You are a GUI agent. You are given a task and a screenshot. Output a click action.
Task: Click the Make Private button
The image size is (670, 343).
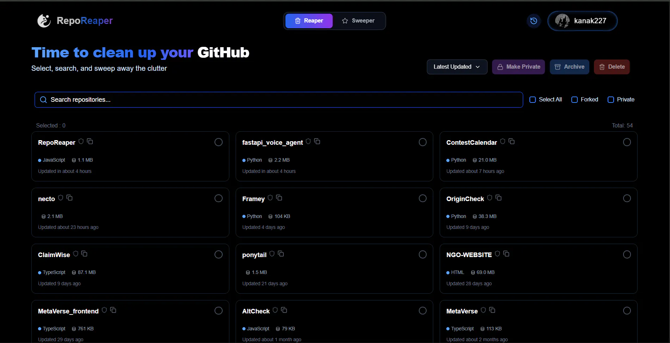[519, 67]
